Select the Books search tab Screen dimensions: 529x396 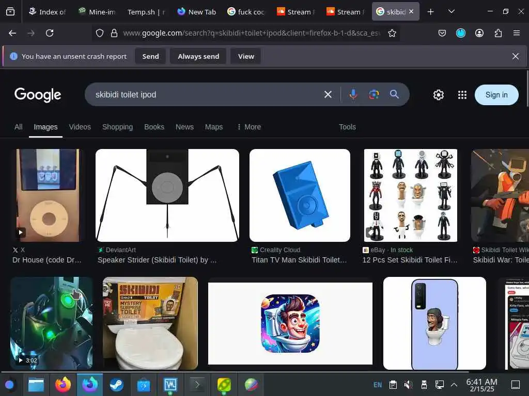click(x=154, y=127)
